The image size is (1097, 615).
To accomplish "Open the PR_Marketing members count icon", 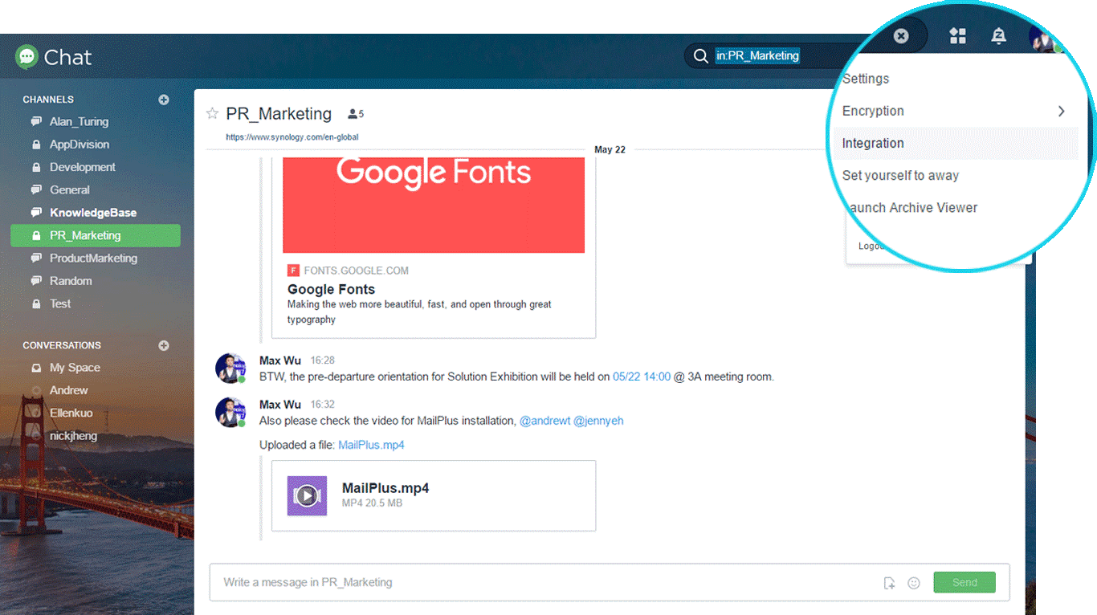I will (x=356, y=114).
